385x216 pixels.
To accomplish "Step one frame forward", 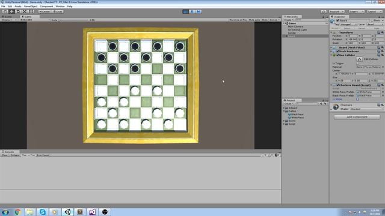I will pos(199,11).
